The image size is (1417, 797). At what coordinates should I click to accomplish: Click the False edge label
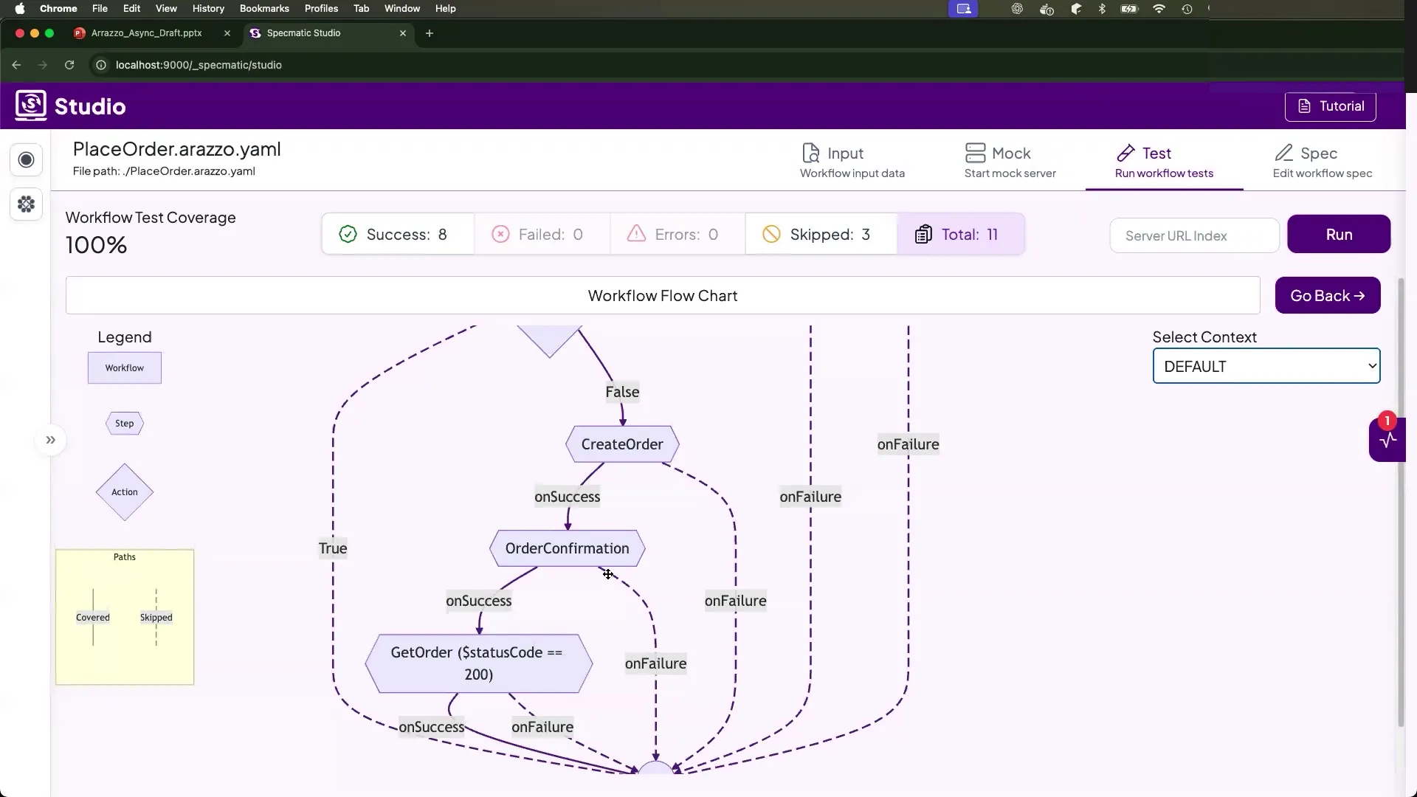(622, 392)
